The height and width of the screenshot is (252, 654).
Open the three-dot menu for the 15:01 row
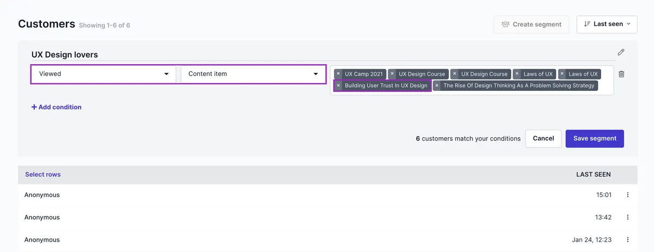(627, 195)
